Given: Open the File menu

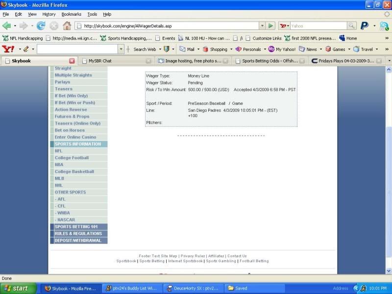Looking at the screenshot, I should tap(5, 14).
